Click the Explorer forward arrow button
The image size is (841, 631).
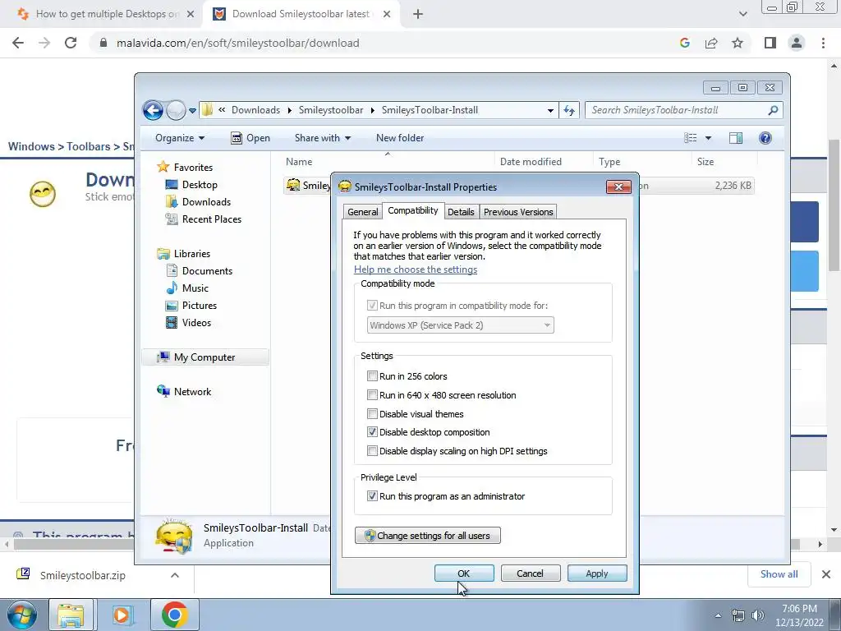(x=176, y=111)
